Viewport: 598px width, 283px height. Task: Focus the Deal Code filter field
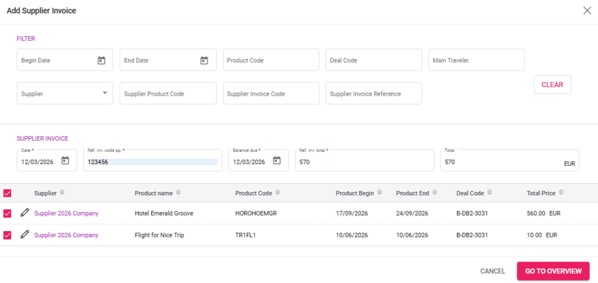(373, 60)
